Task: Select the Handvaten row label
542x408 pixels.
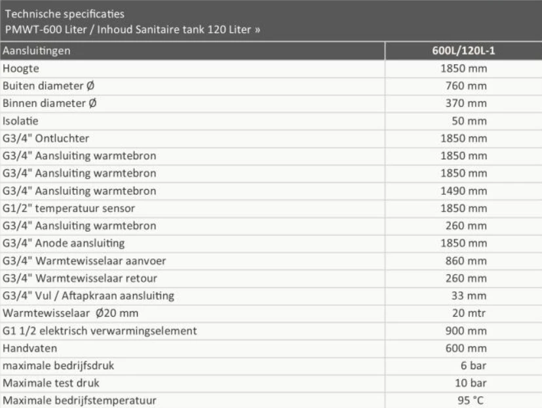Action: coord(28,348)
